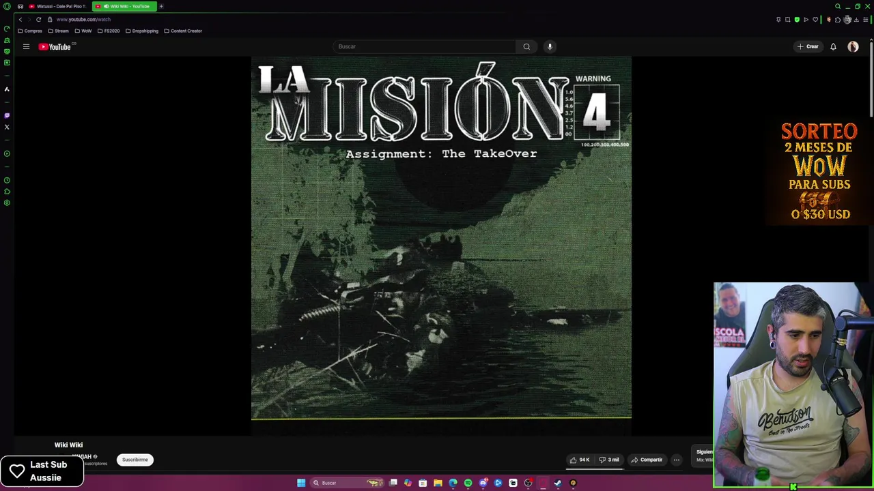874x491 pixels.
Task: Open the three-dot more actions menu
Action: (x=677, y=460)
